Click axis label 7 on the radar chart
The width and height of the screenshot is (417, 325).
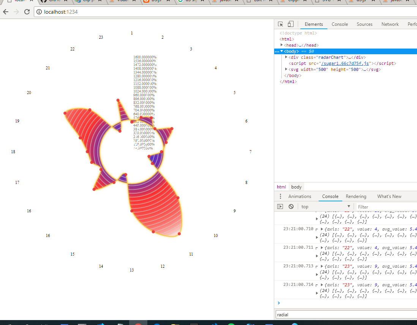click(251, 152)
